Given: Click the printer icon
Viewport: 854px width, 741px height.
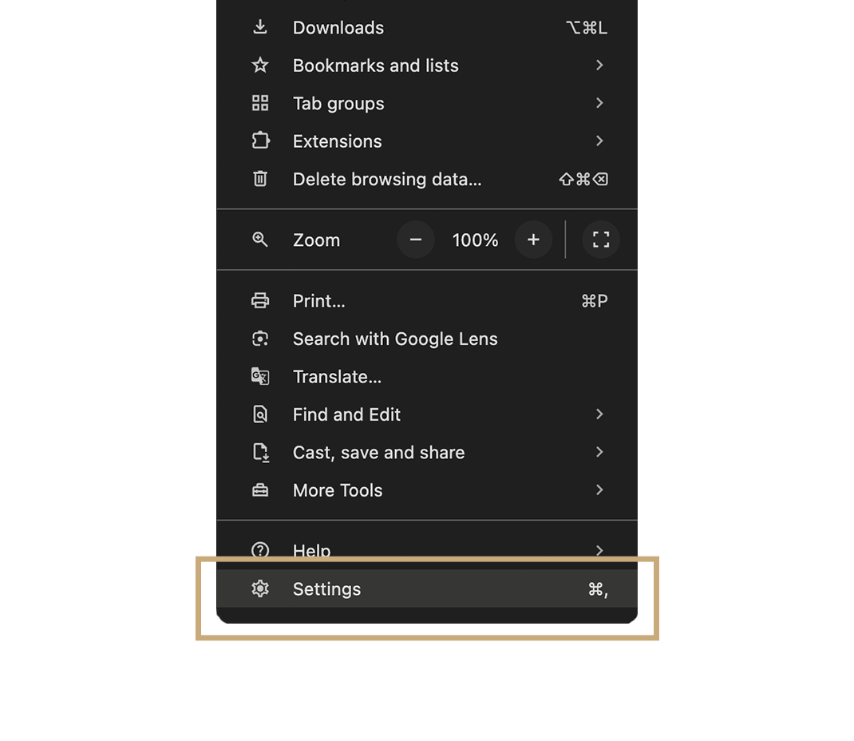Looking at the screenshot, I should [x=260, y=301].
